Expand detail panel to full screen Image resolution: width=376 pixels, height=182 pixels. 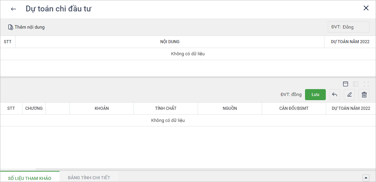pos(366,84)
